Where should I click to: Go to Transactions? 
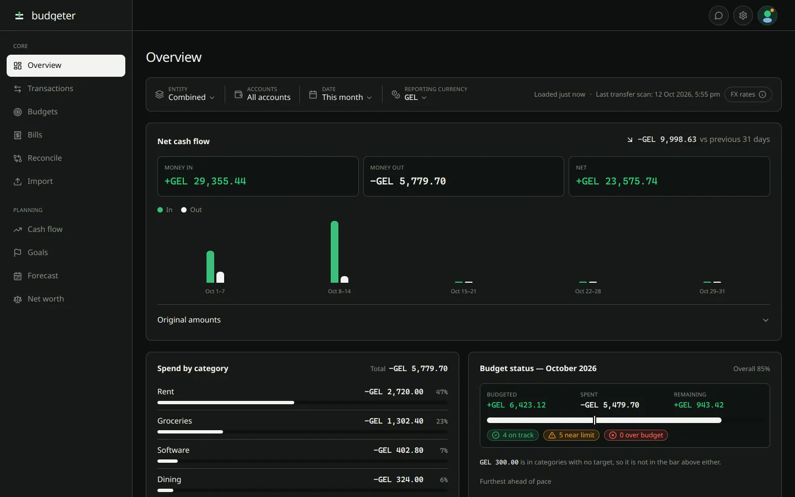click(66, 89)
